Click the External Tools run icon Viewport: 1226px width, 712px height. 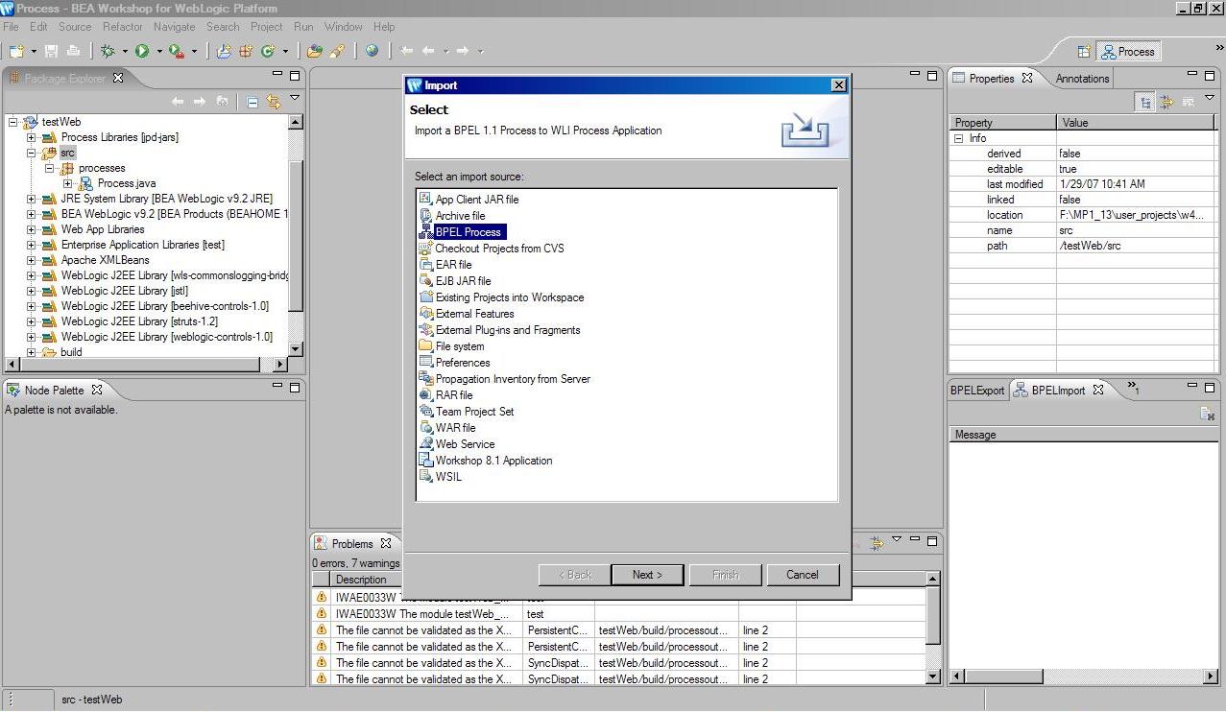pos(176,51)
